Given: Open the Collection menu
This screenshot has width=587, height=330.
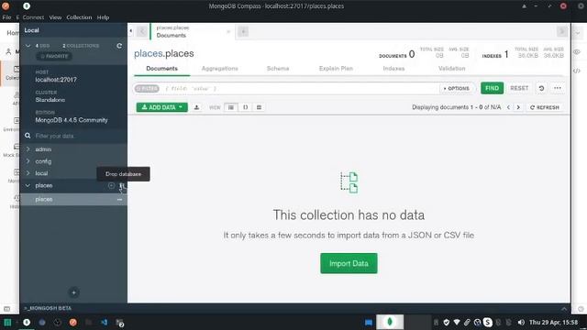Looking at the screenshot, I should tap(79, 17).
